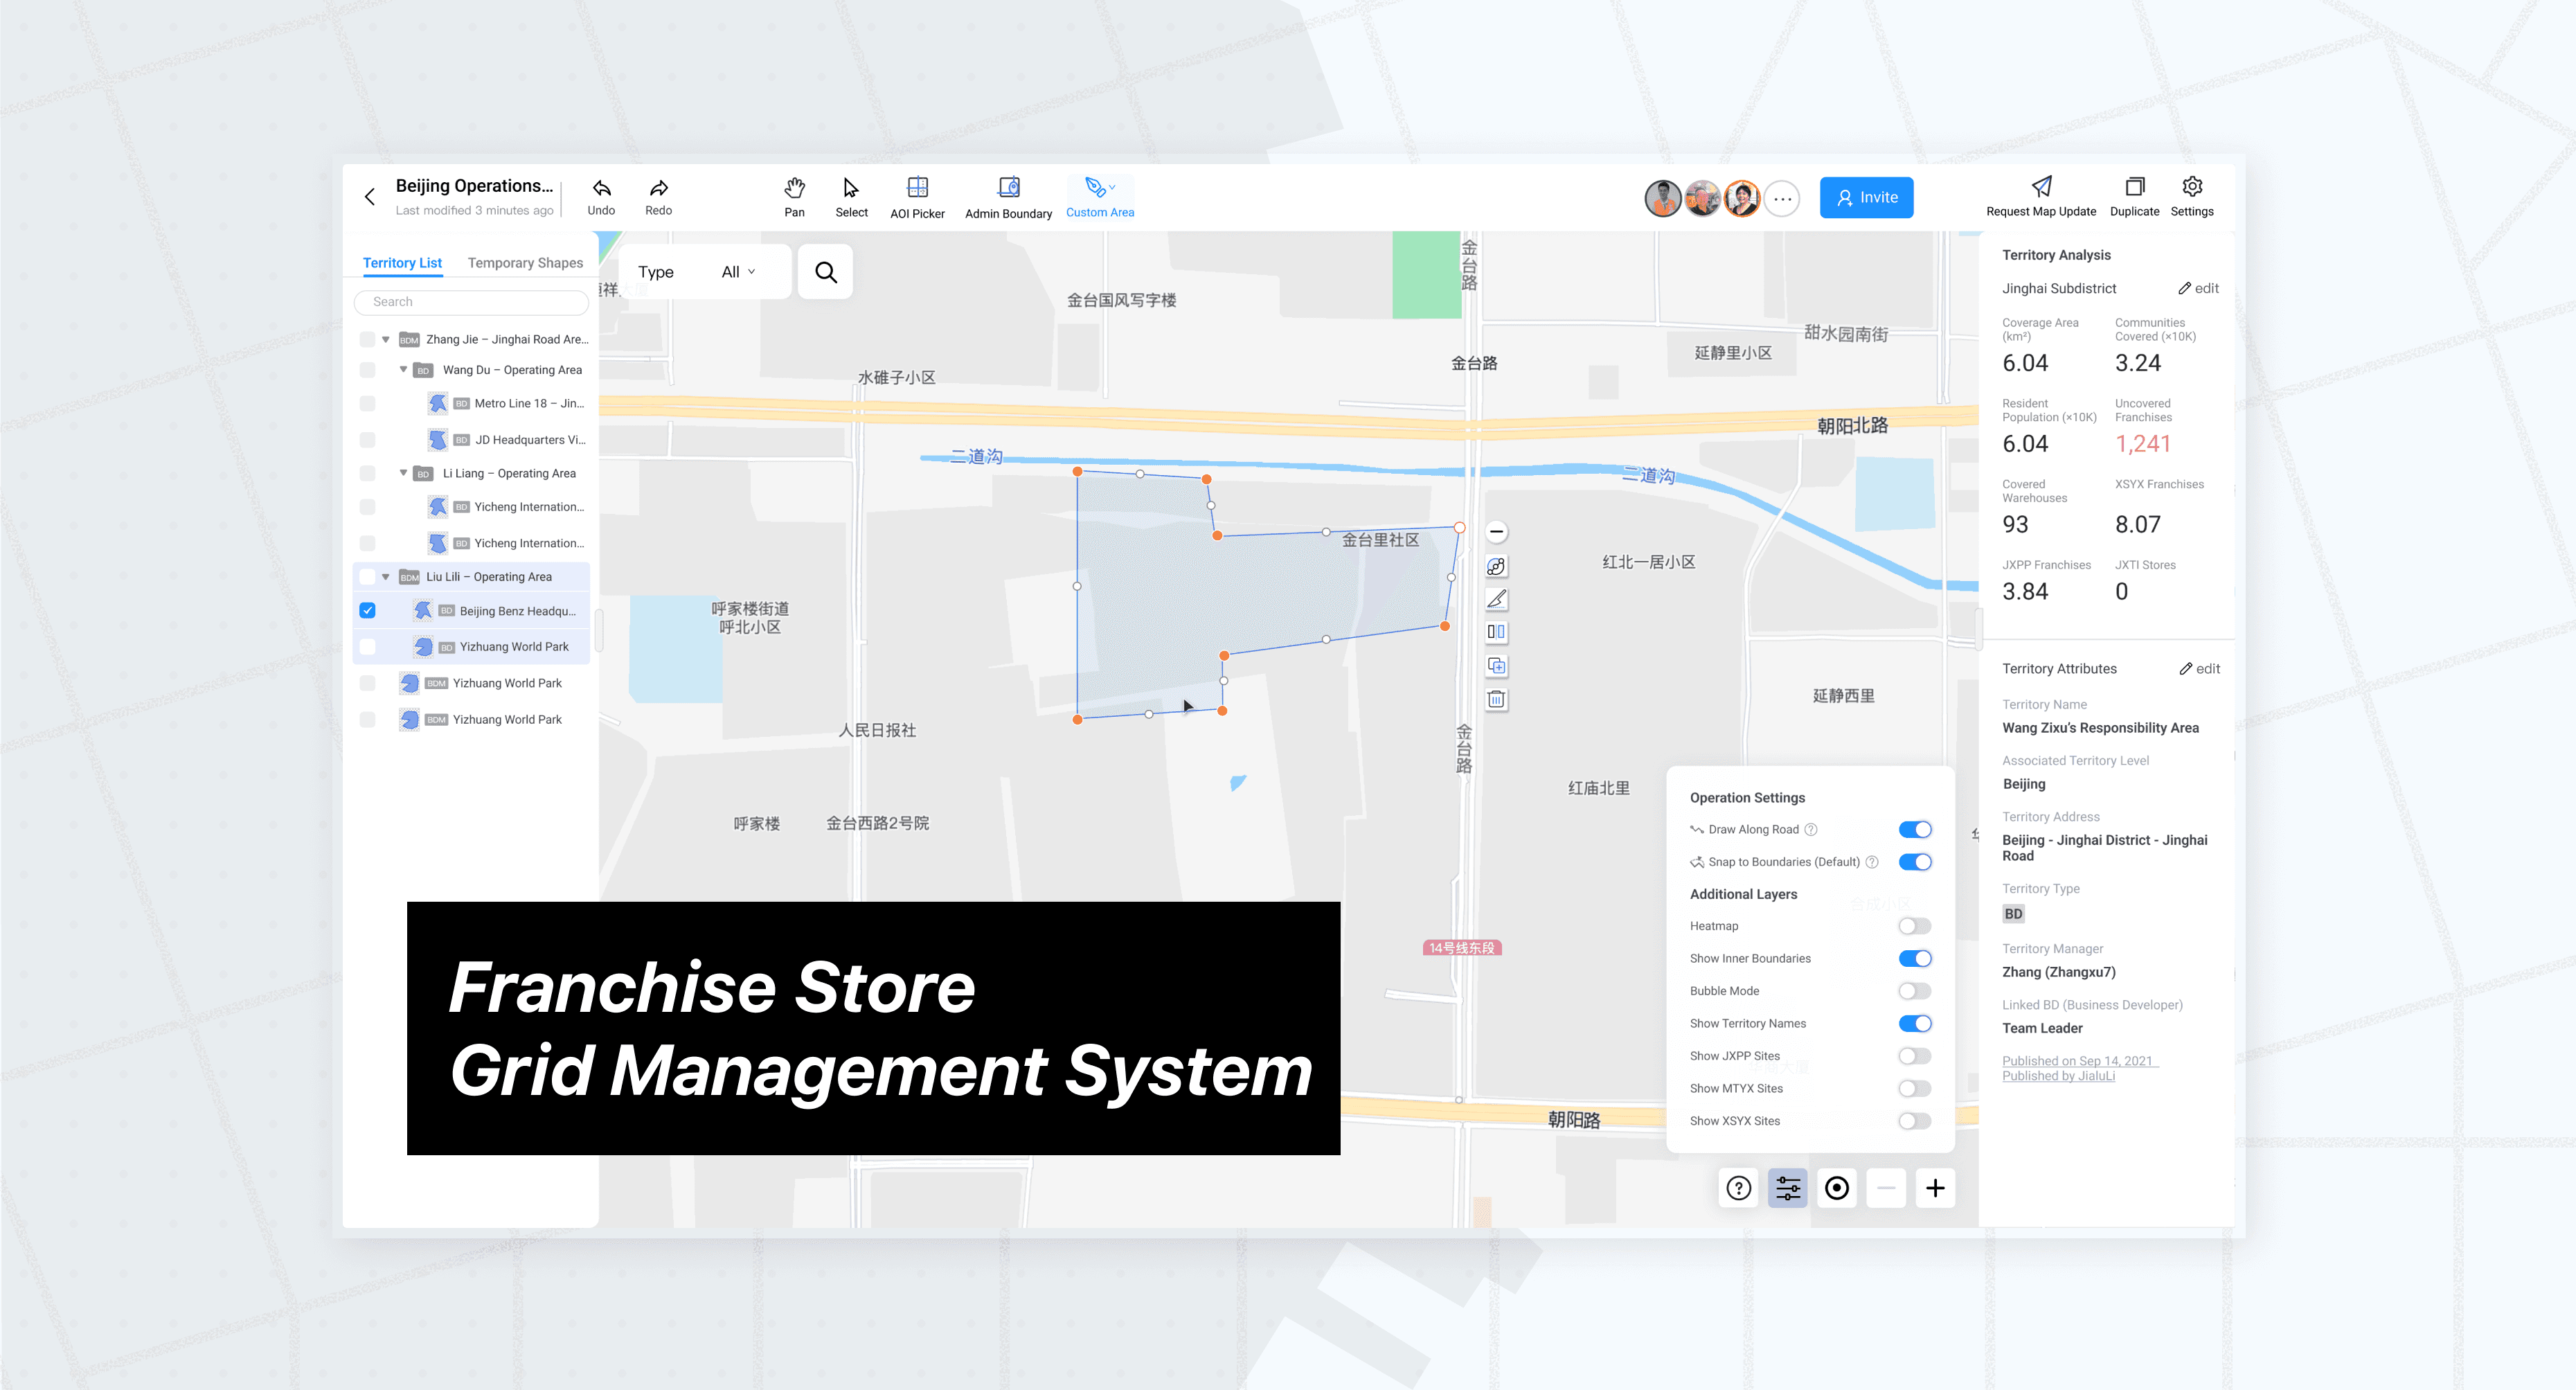Enable the Heatmap layer toggle
Viewport: 2576px width, 1390px height.
click(1914, 926)
